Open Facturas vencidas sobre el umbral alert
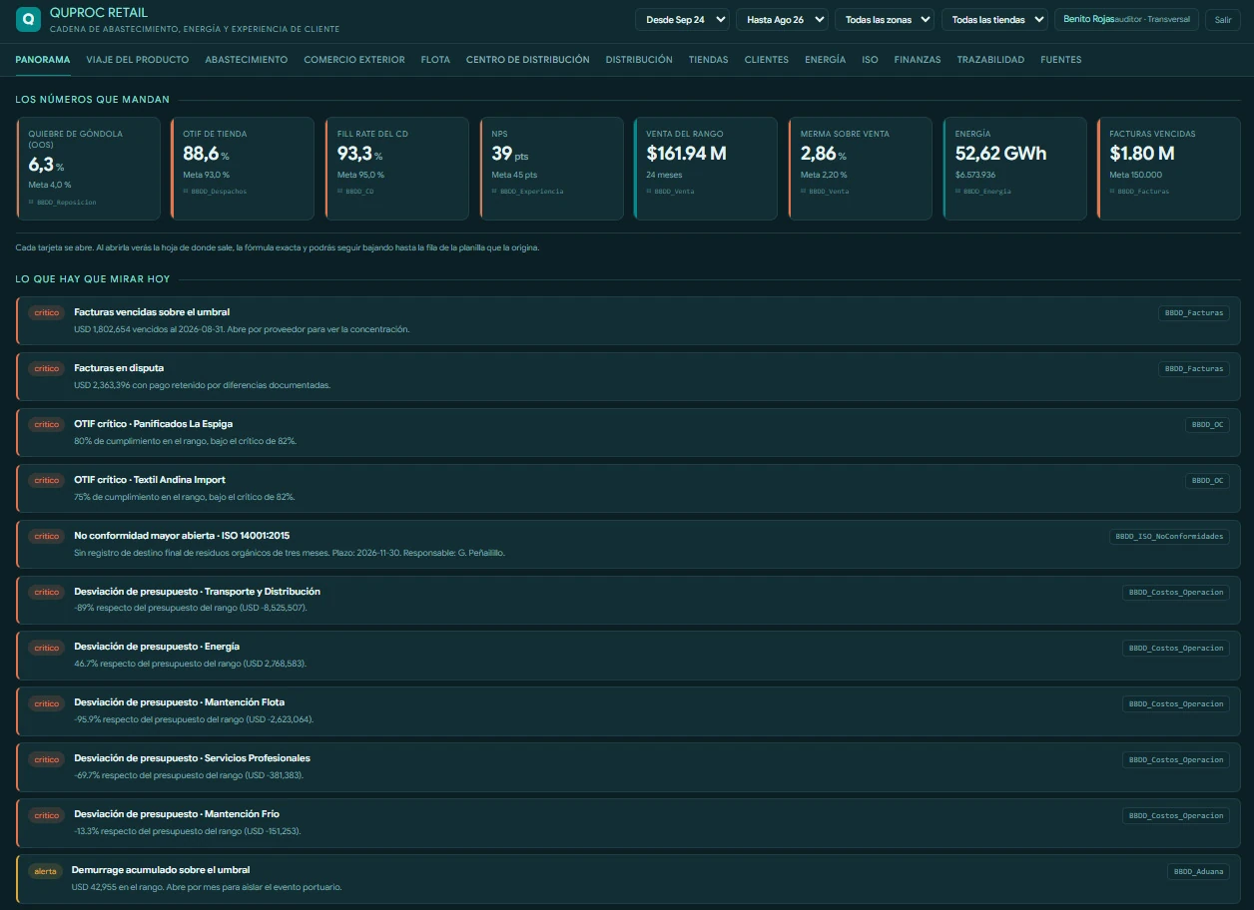This screenshot has height=910, width=1254. click(628, 320)
